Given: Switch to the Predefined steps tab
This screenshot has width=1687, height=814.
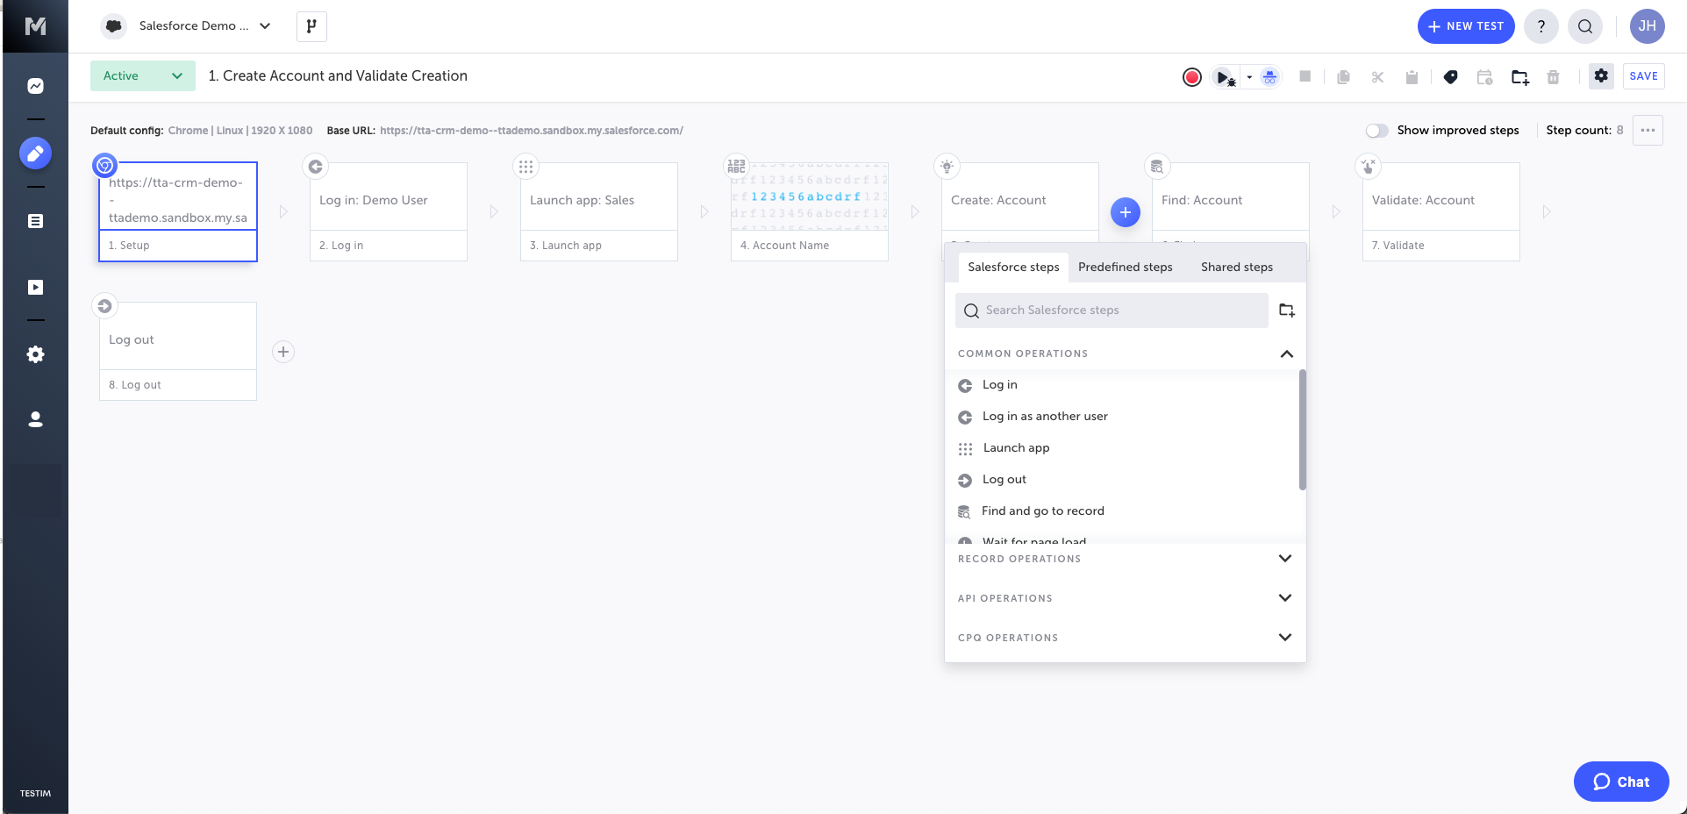Looking at the screenshot, I should 1125,267.
